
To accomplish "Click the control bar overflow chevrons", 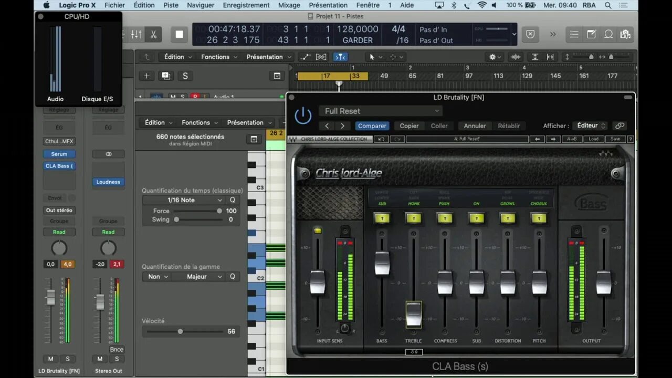I will [x=553, y=34].
